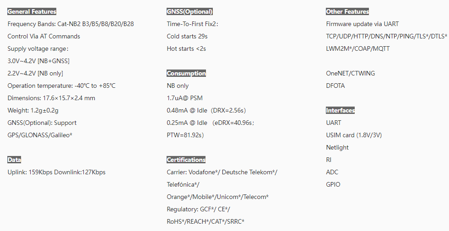The width and height of the screenshot is (449, 231).
Task: Click the USIM card (1.8V/3V) line
Action: tap(354, 135)
